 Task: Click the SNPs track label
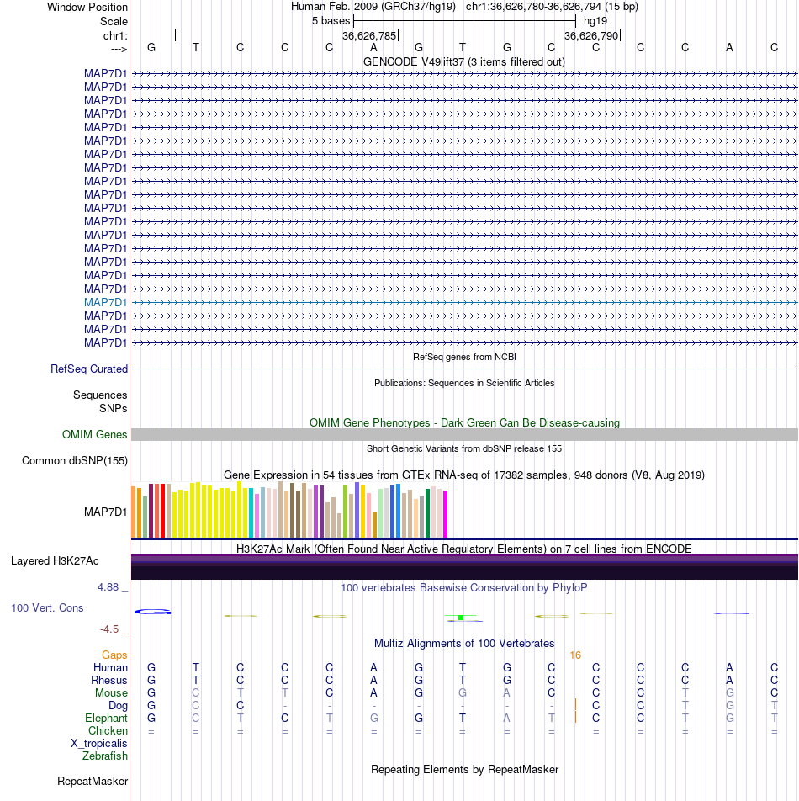[113, 409]
